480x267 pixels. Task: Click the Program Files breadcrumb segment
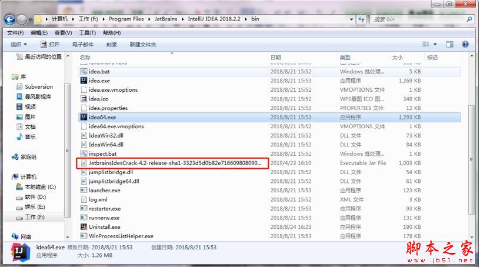point(126,19)
